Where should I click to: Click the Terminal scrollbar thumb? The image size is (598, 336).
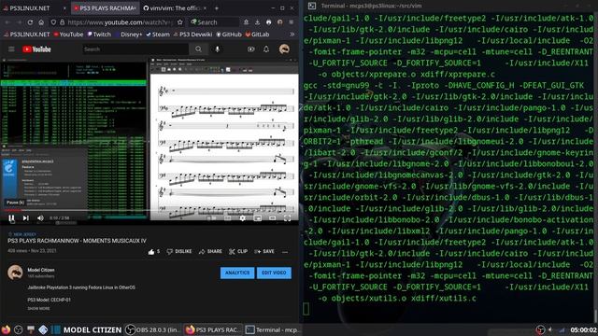(x=596, y=315)
